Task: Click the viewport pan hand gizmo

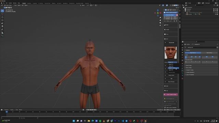Action: click(x=160, y=20)
